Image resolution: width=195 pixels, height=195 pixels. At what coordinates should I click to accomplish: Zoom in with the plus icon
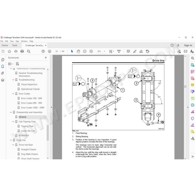[x=91, y=51]
